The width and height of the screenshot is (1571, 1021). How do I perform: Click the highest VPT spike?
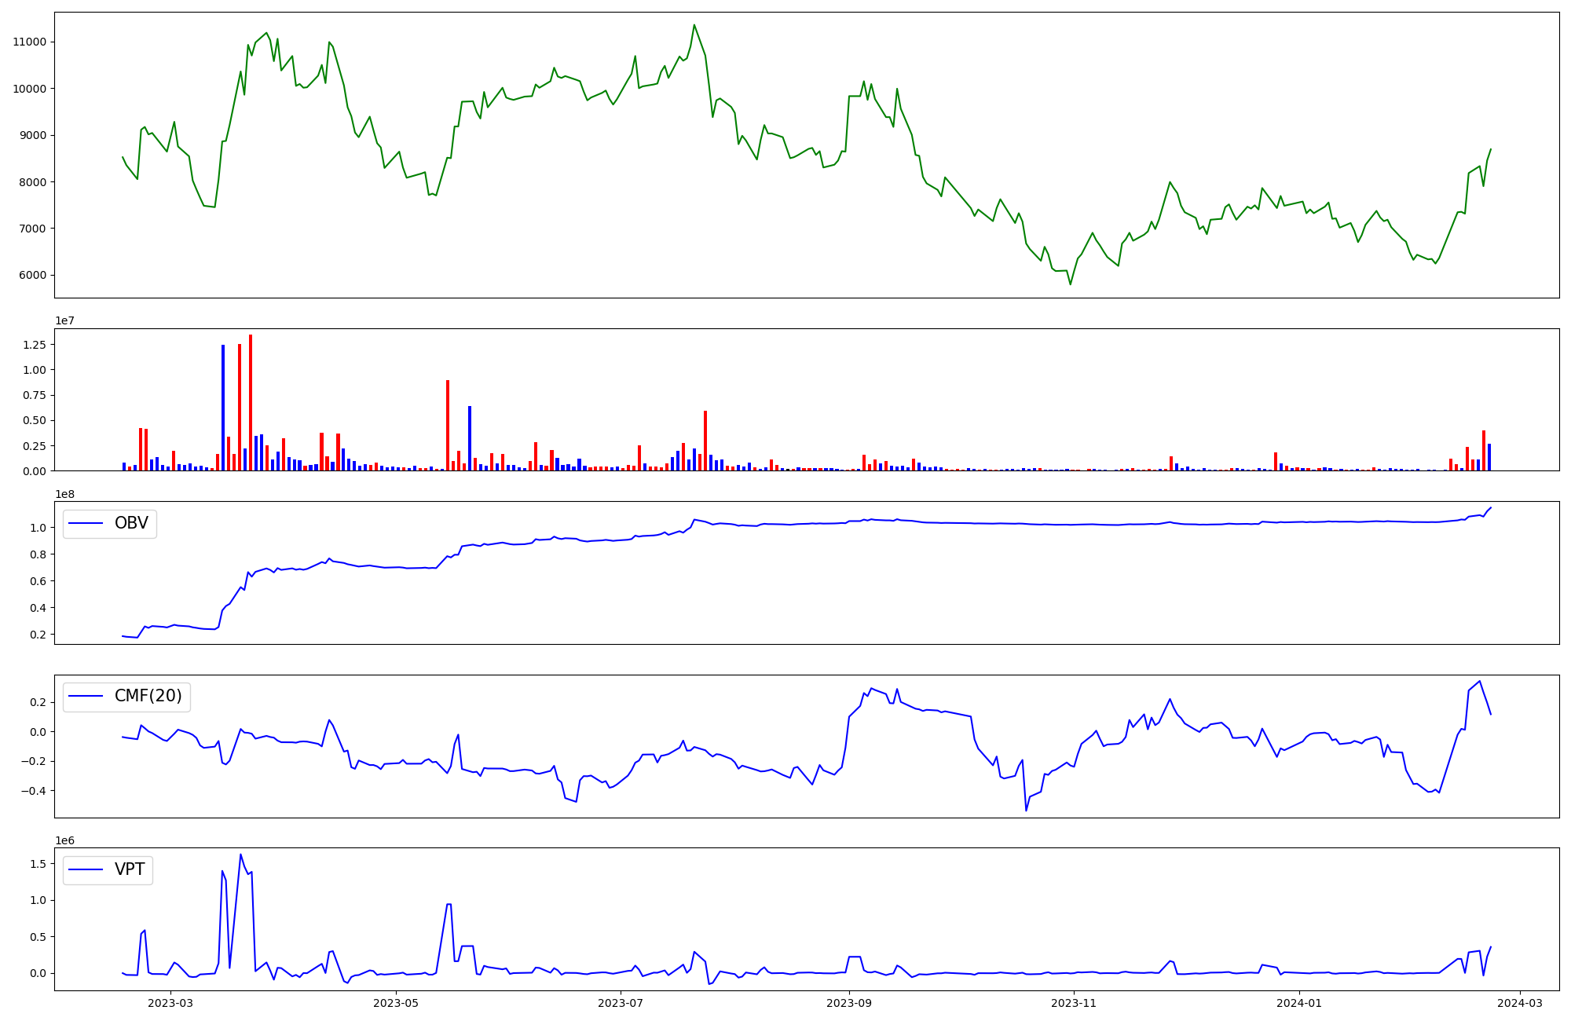coord(240,854)
